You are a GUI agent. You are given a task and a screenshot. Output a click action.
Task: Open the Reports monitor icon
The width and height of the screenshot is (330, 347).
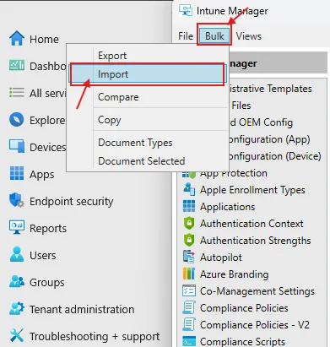click(x=17, y=227)
